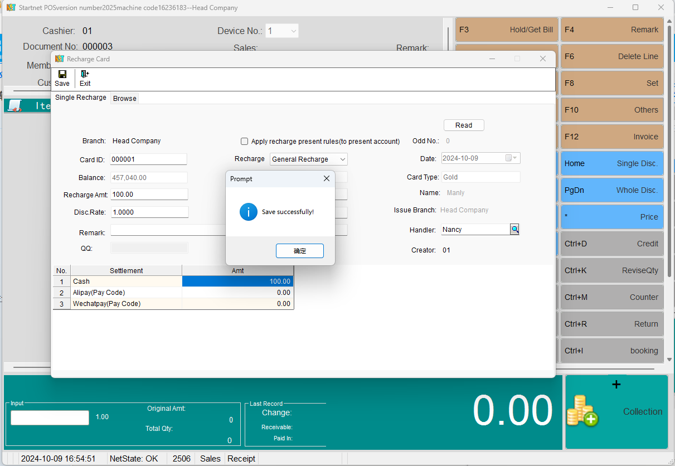Click the Alipay amount cell 0.00

point(237,293)
